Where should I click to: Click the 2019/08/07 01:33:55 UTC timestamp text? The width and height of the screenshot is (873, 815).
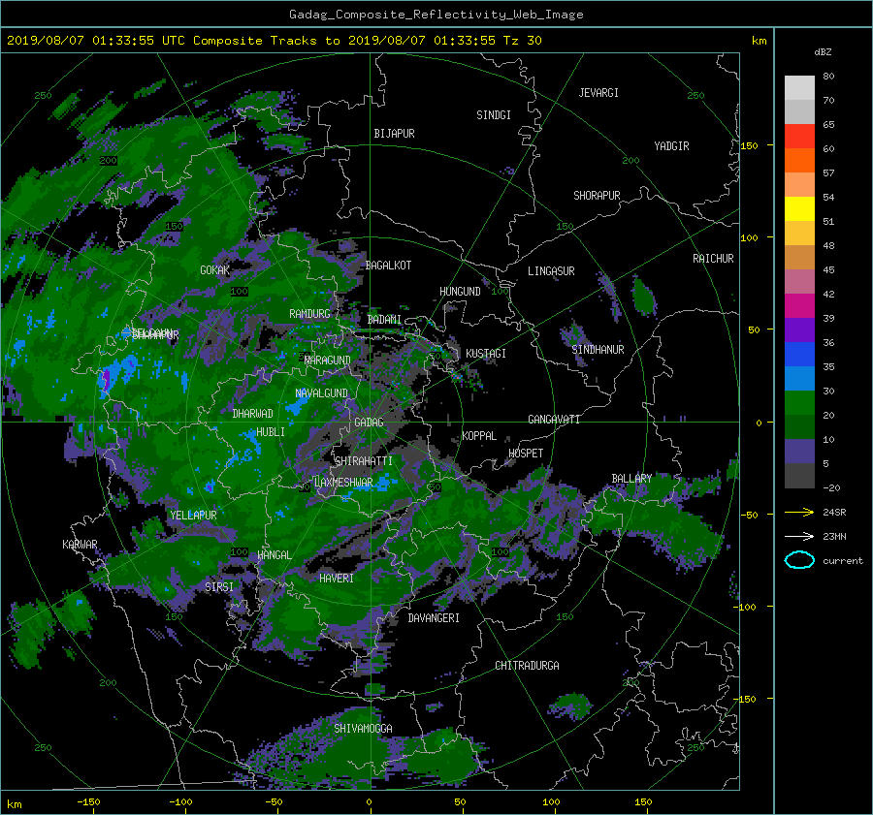(88, 41)
